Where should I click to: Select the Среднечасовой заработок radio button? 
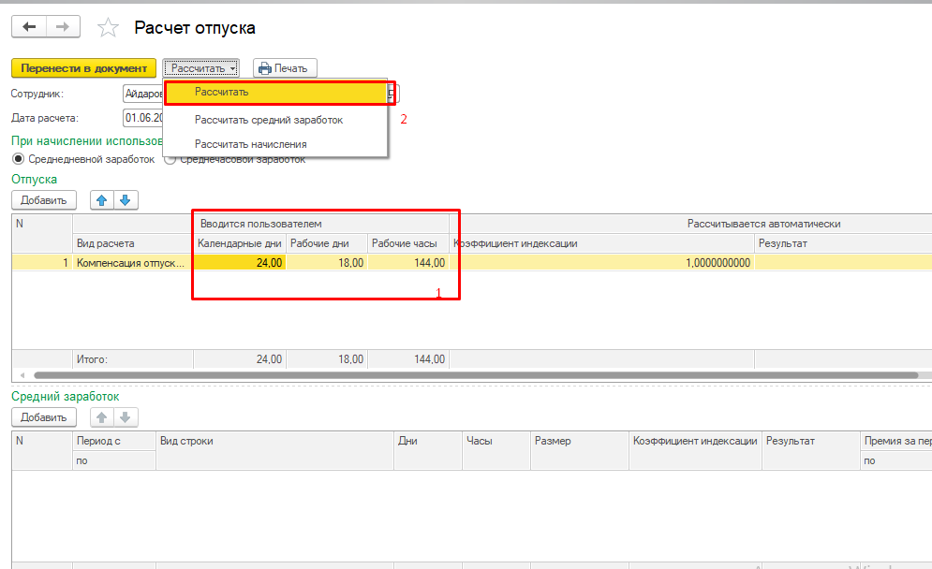tap(170, 160)
